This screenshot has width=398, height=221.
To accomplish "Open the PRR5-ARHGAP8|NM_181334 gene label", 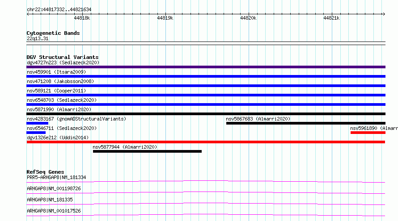I will pyautogui.click(x=56, y=177).
